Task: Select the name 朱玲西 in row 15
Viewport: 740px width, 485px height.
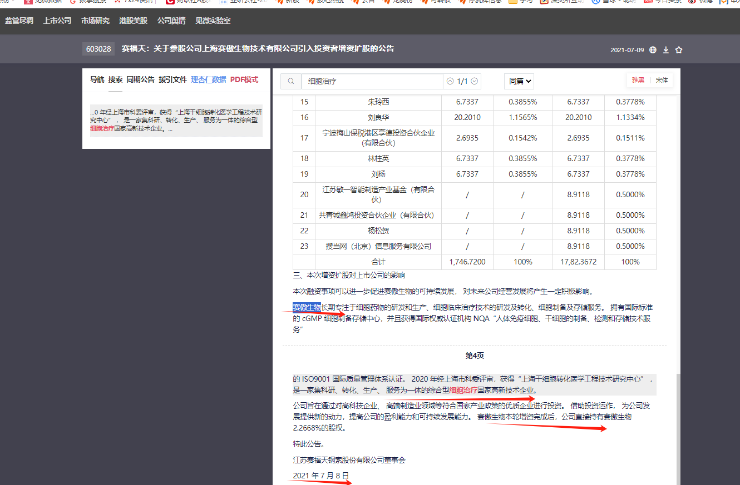Action: coord(378,102)
